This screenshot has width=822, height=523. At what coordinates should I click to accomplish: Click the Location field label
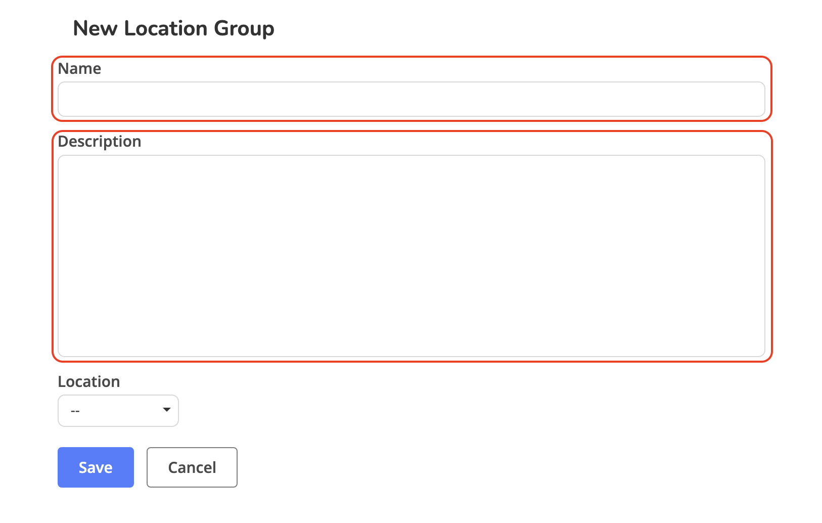pos(88,382)
